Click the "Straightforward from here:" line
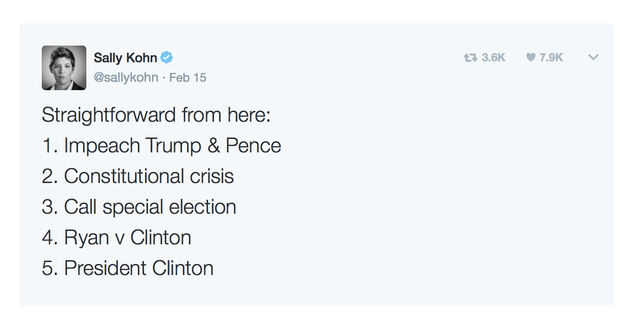This screenshot has width=634, height=328. [x=156, y=115]
